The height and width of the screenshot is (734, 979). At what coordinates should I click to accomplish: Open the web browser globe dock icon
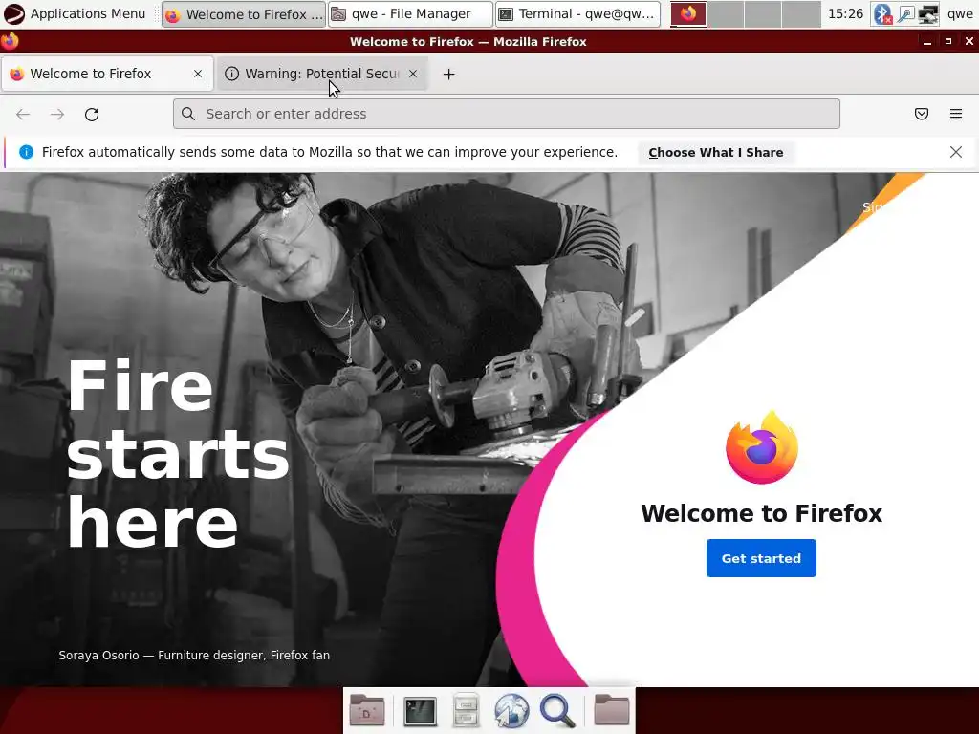511,710
